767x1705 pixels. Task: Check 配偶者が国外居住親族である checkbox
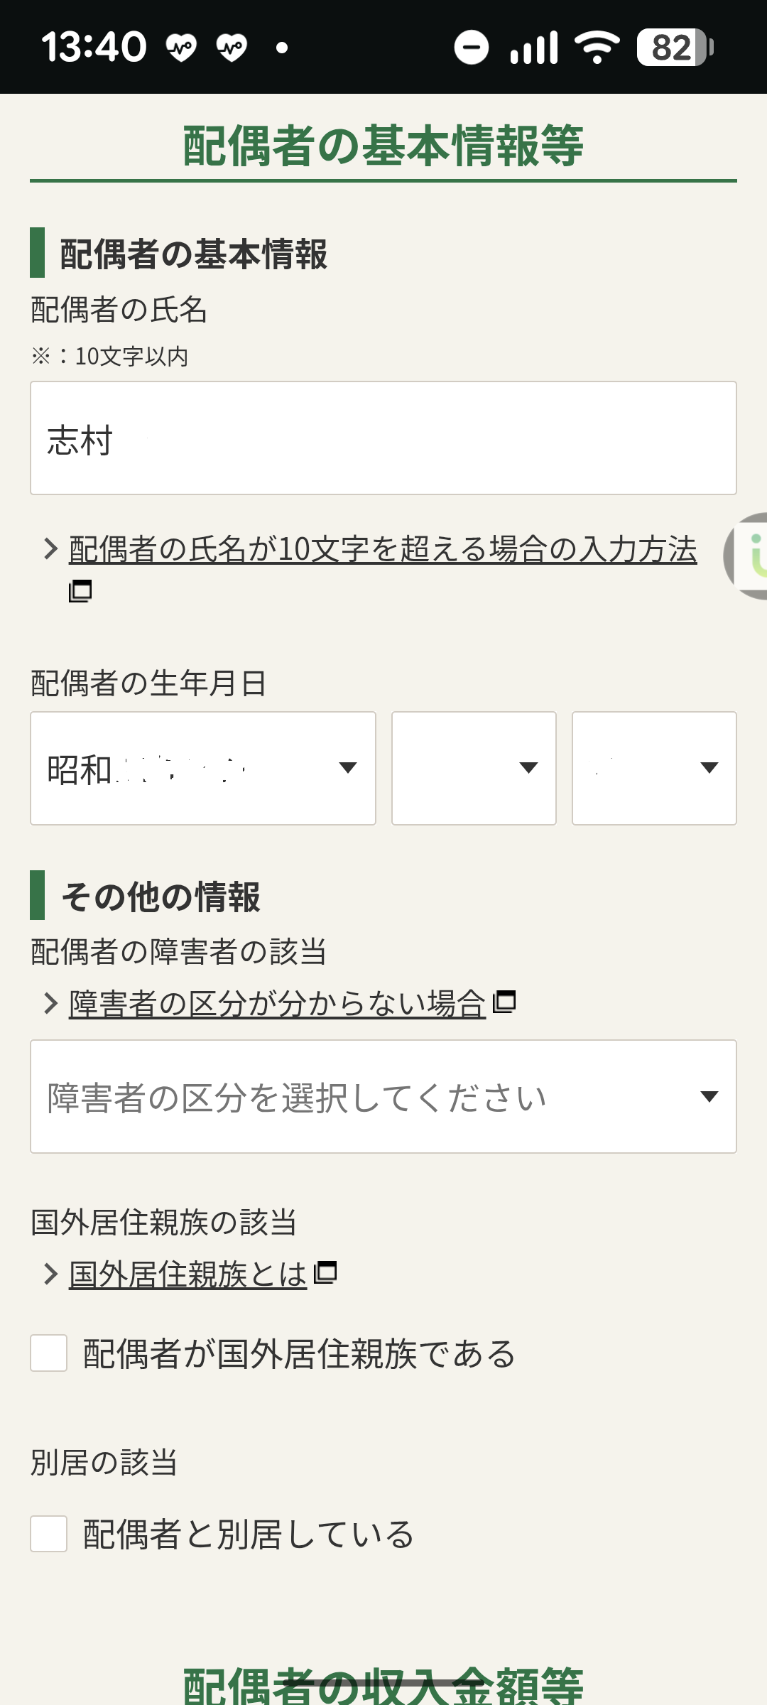pyautogui.click(x=49, y=1353)
